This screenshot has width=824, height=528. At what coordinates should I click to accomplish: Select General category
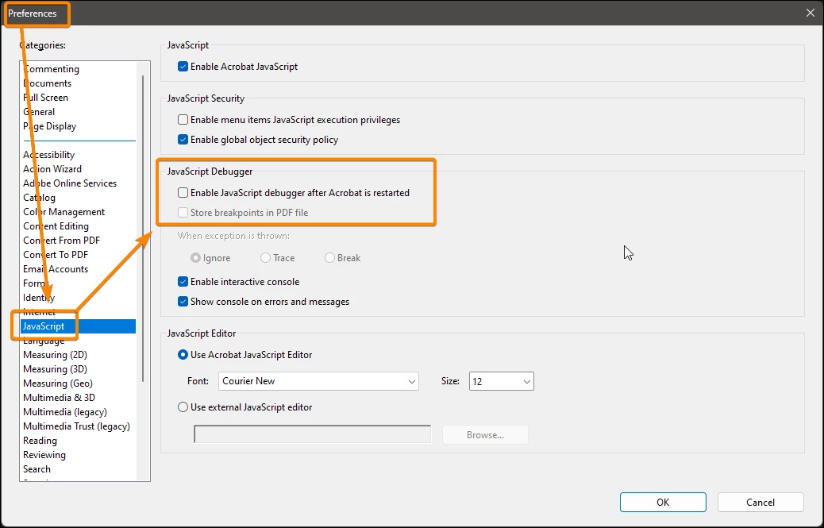(39, 111)
